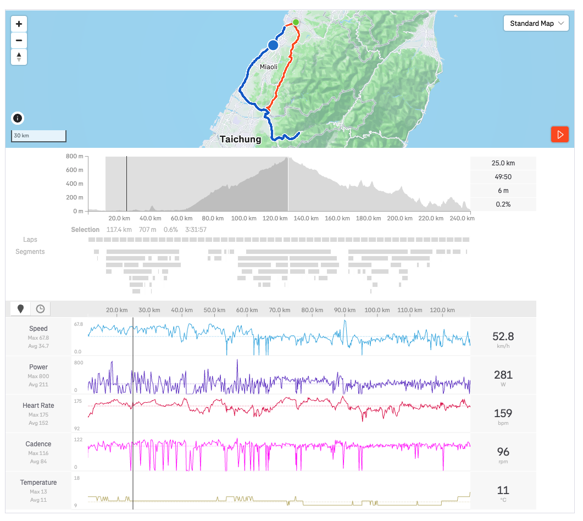Play the route animation with orange button
The height and width of the screenshot is (521, 583).
[x=560, y=135]
